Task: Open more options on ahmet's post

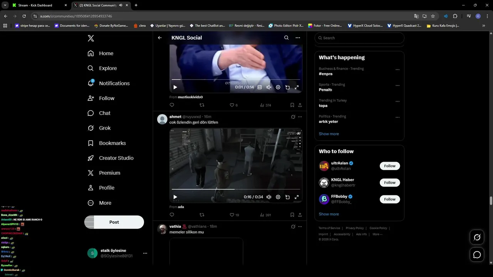Action: point(300,117)
